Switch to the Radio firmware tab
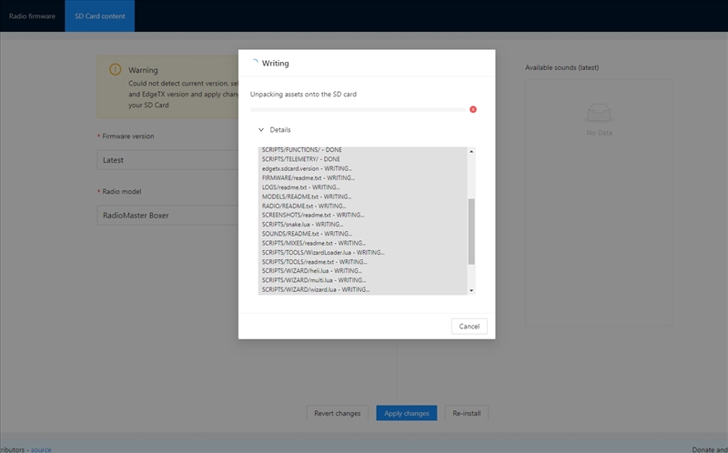728x453 pixels. (x=32, y=16)
